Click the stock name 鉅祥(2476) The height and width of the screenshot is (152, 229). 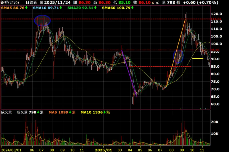[10, 3]
